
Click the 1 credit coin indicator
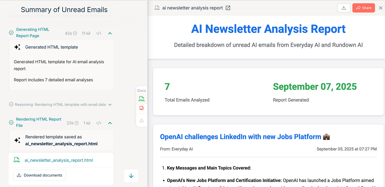(87, 123)
